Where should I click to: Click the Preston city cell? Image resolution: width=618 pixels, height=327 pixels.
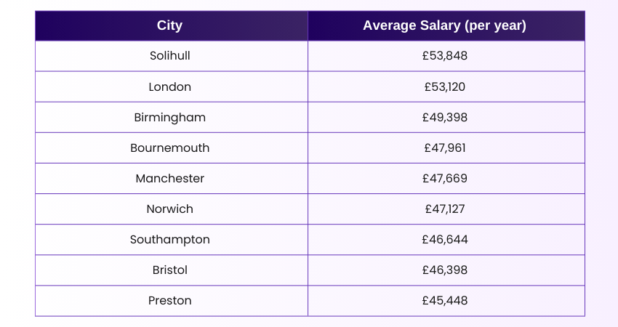click(x=170, y=300)
